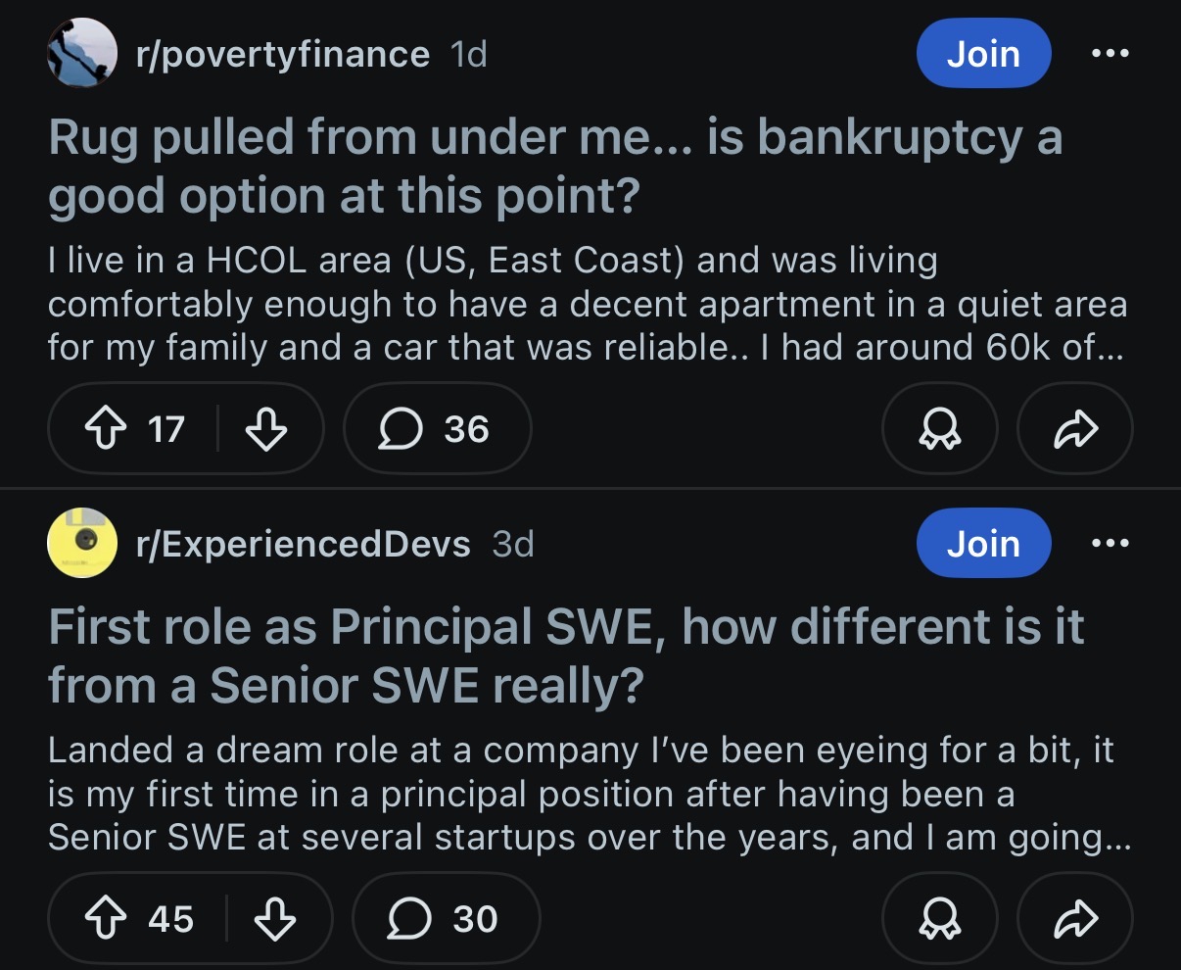The width and height of the screenshot is (1181, 970).
Task: Open the 30 comments on Principal SWE post
Action: [x=446, y=919]
